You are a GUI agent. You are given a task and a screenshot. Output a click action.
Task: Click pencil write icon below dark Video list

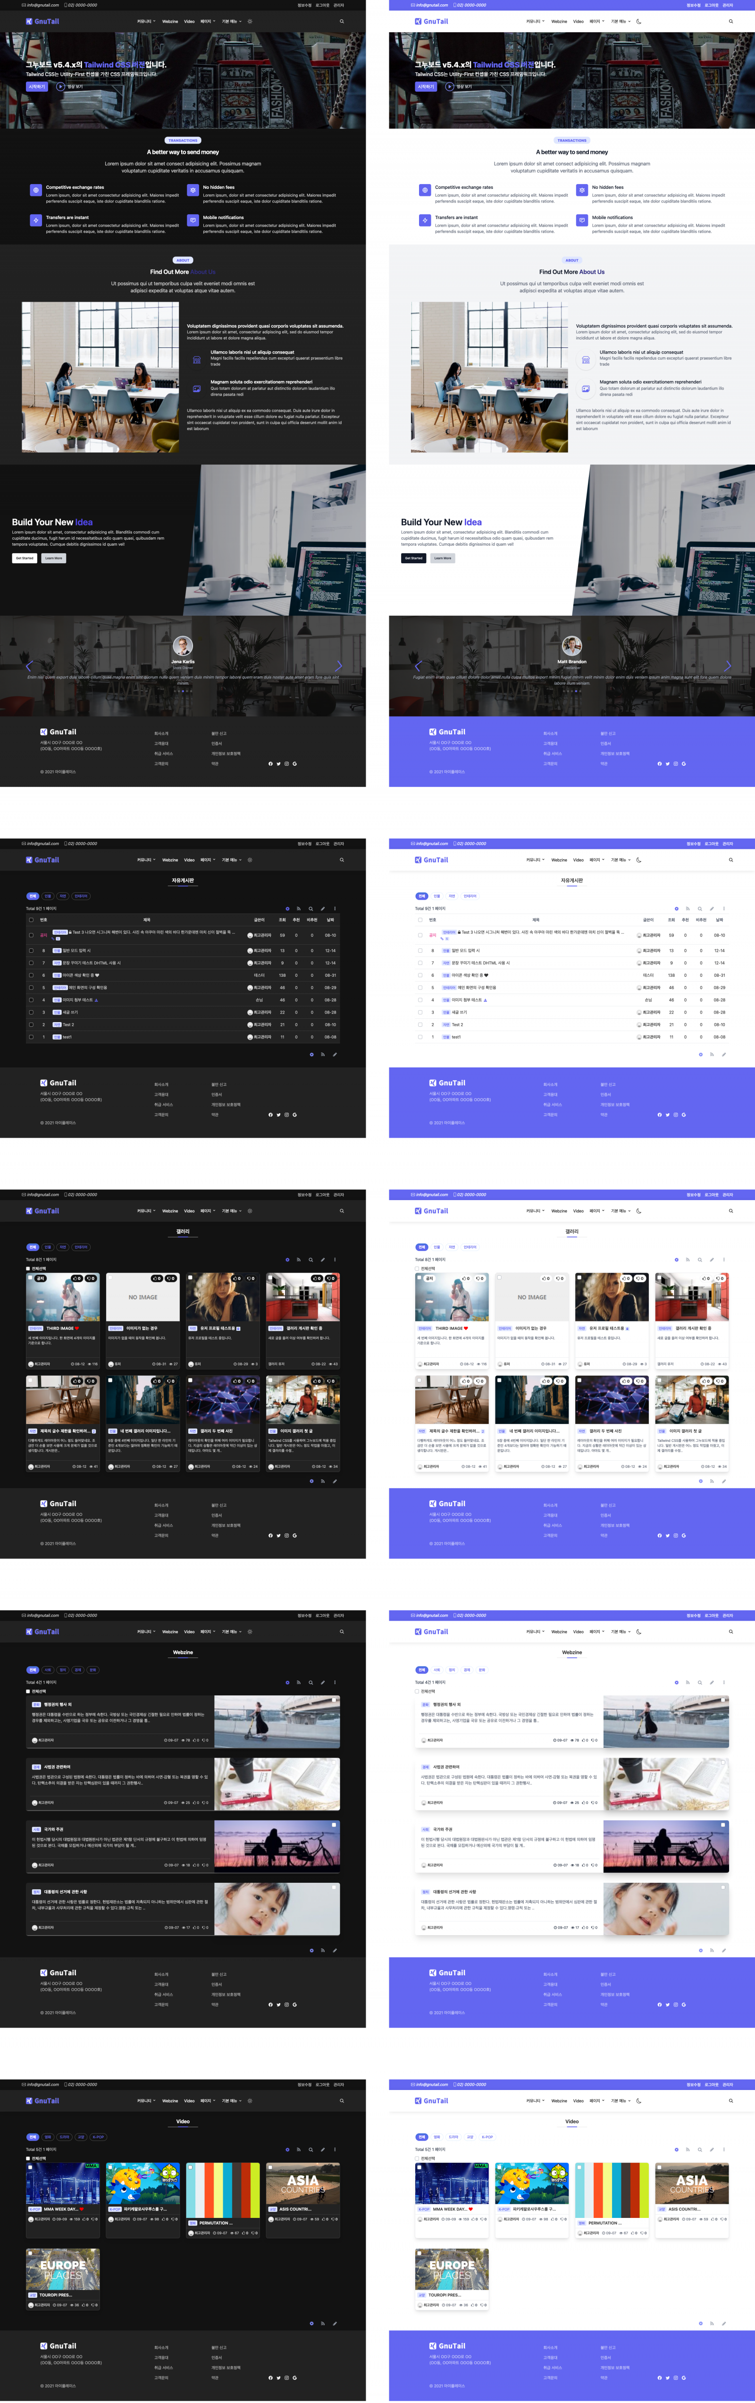335,2323
